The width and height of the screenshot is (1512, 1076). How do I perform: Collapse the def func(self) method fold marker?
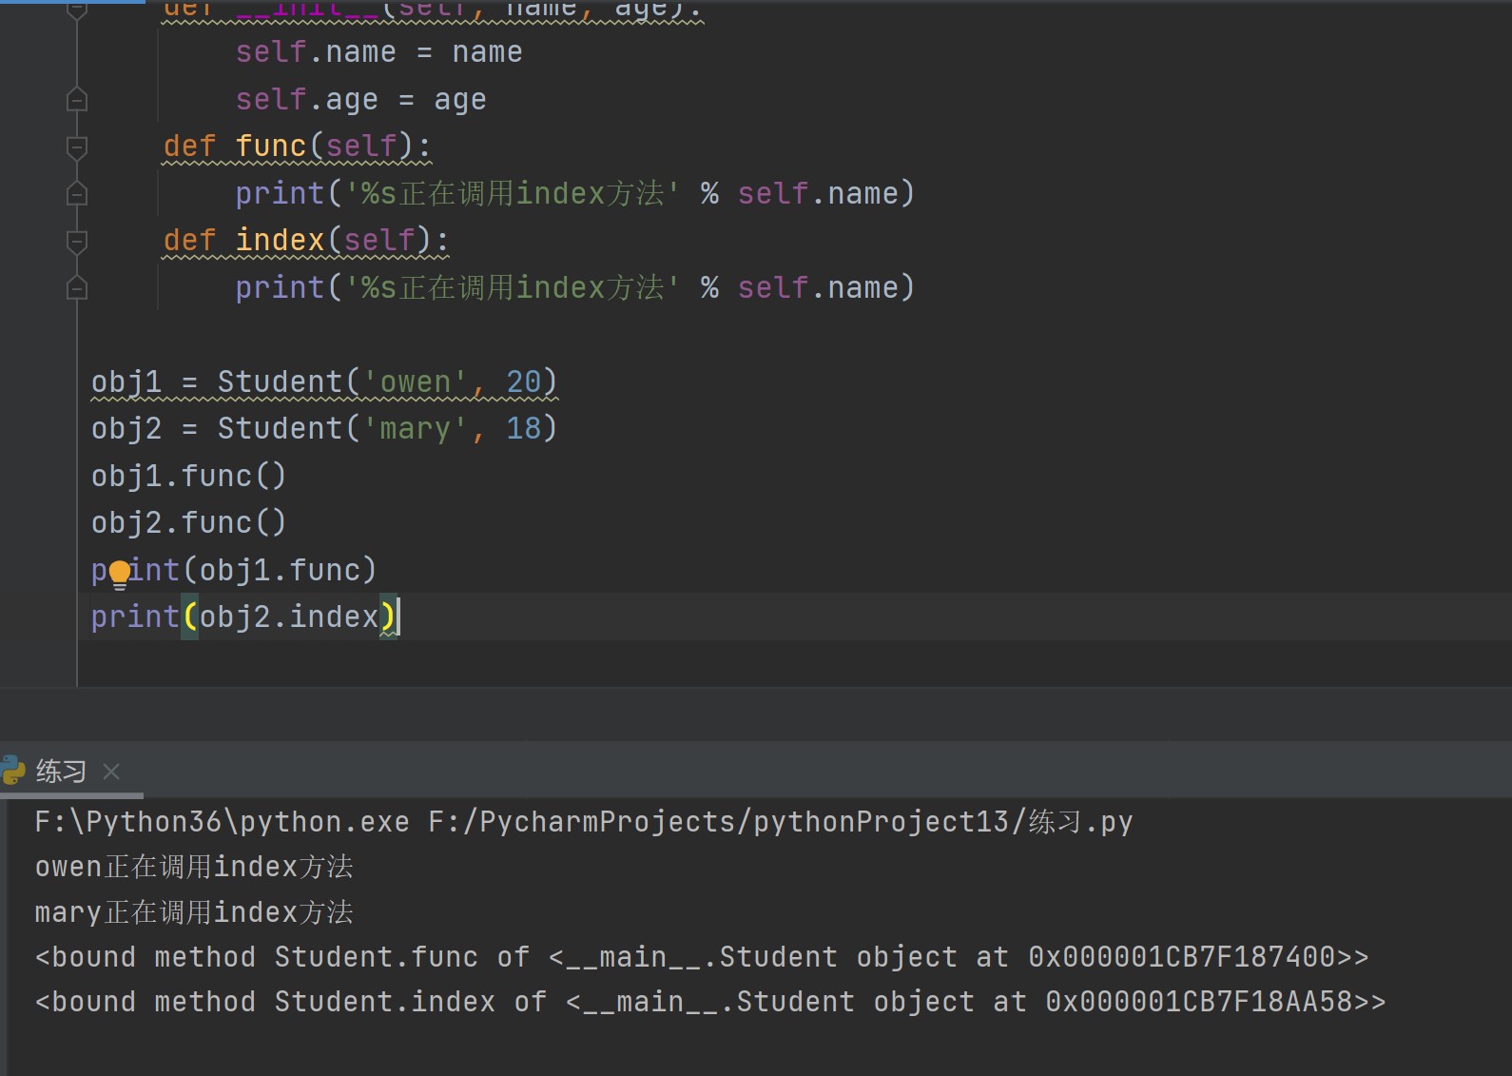point(77,147)
